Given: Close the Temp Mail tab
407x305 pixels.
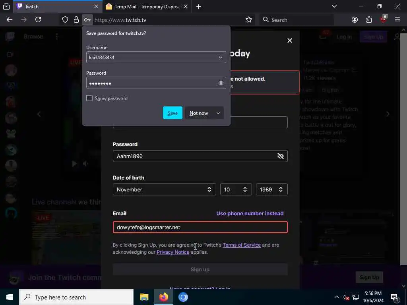Looking at the screenshot, I should 186,7.
